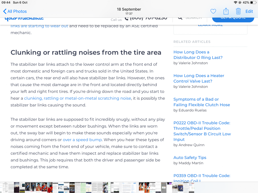The image size is (258, 193).
Task: Tap the Wi-Fi status icon
Action: point(236,3)
